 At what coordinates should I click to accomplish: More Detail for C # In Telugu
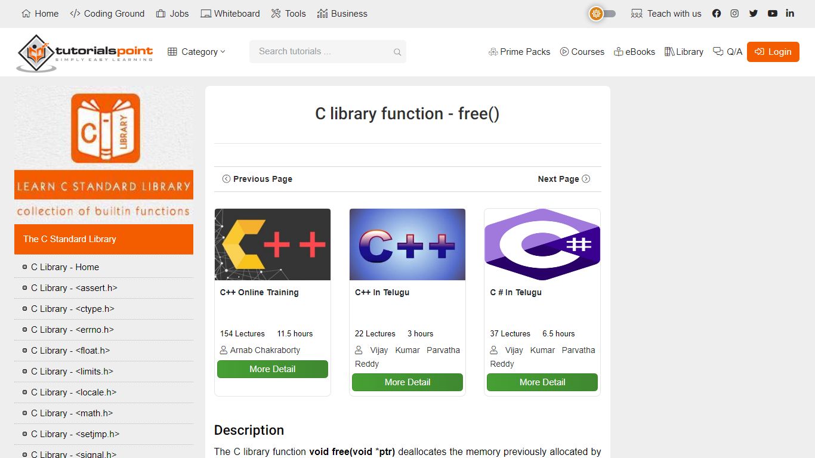tap(542, 382)
